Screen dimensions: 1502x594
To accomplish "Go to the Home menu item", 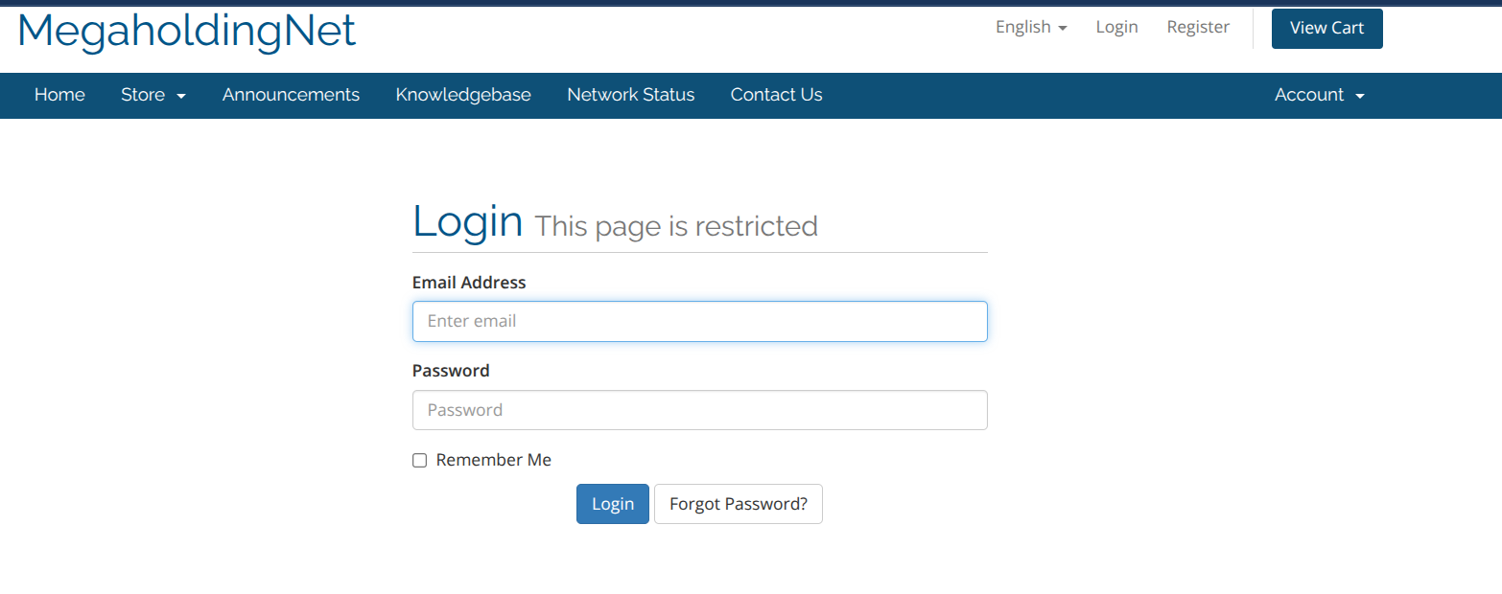I will coord(59,95).
